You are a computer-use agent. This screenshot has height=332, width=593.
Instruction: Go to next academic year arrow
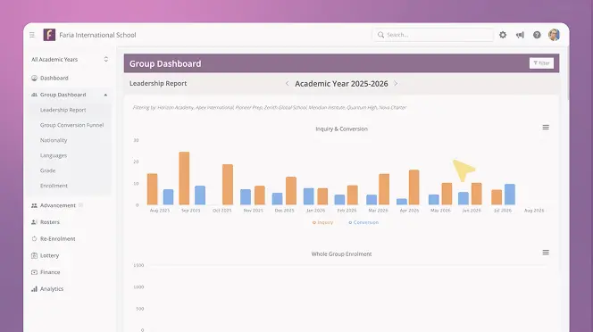(x=396, y=83)
